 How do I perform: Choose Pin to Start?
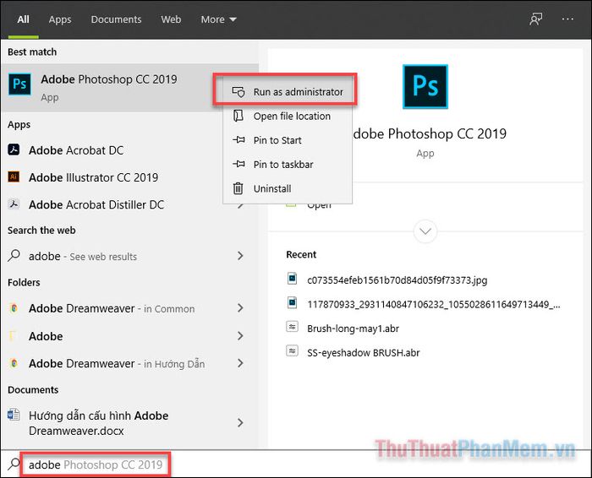[288, 140]
